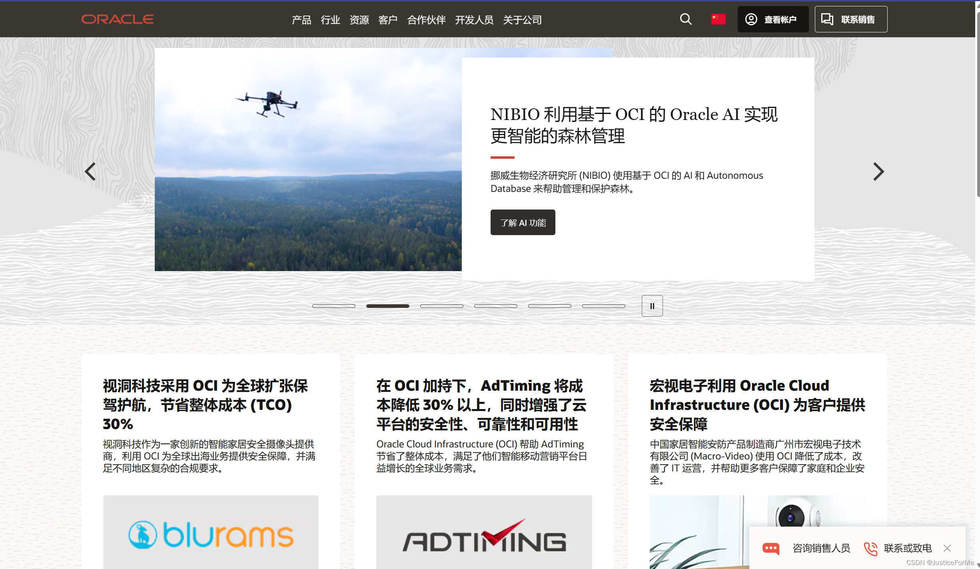The width and height of the screenshot is (980, 569).
Task: Click the 联系销售 button
Action: click(850, 19)
